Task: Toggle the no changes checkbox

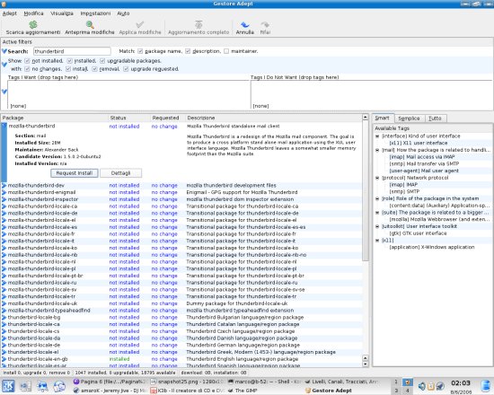Action: (x=27, y=69)
